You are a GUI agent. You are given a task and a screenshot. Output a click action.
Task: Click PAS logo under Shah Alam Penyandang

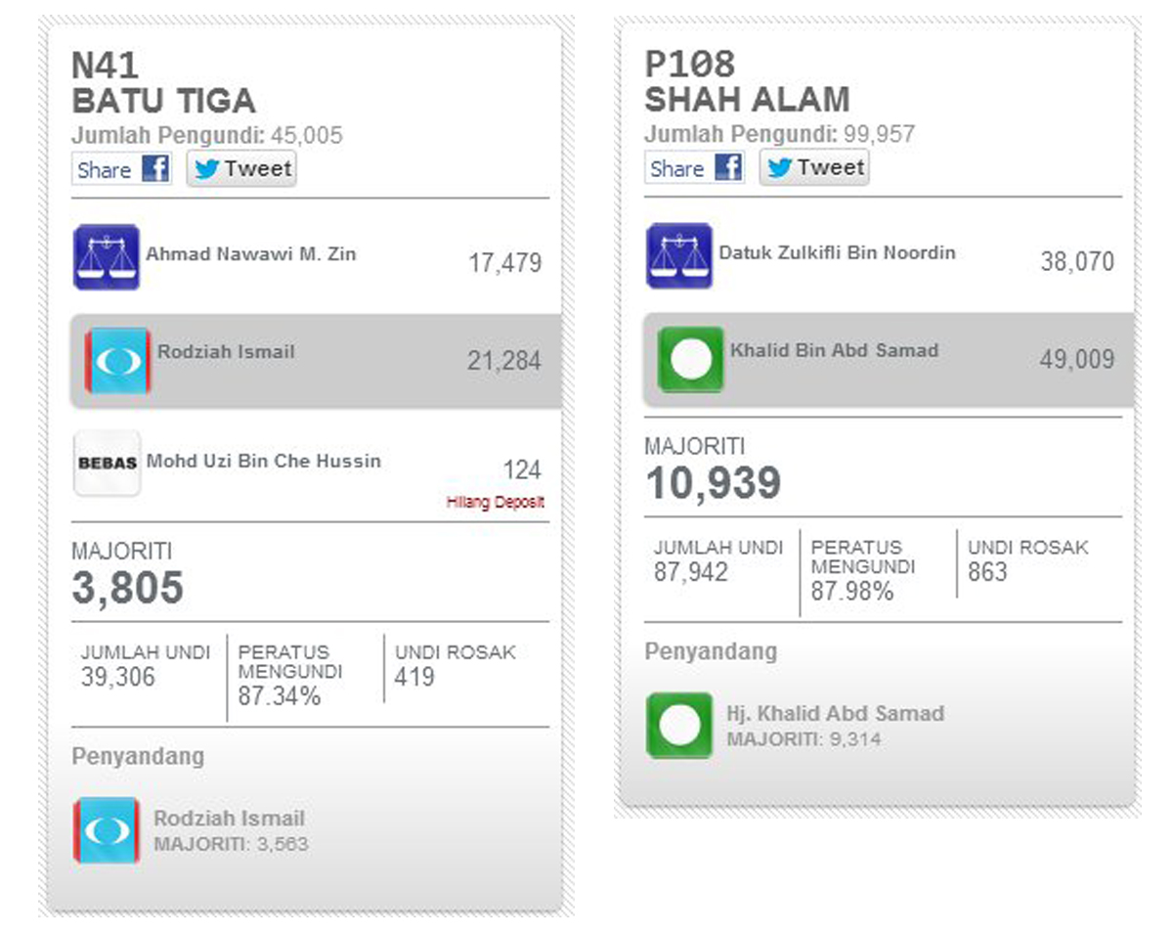tap(679, 726)
